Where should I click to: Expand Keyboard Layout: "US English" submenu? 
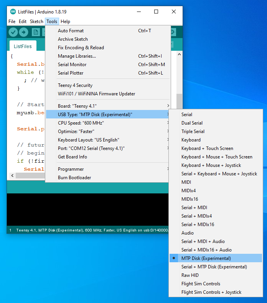coord(108,140)
